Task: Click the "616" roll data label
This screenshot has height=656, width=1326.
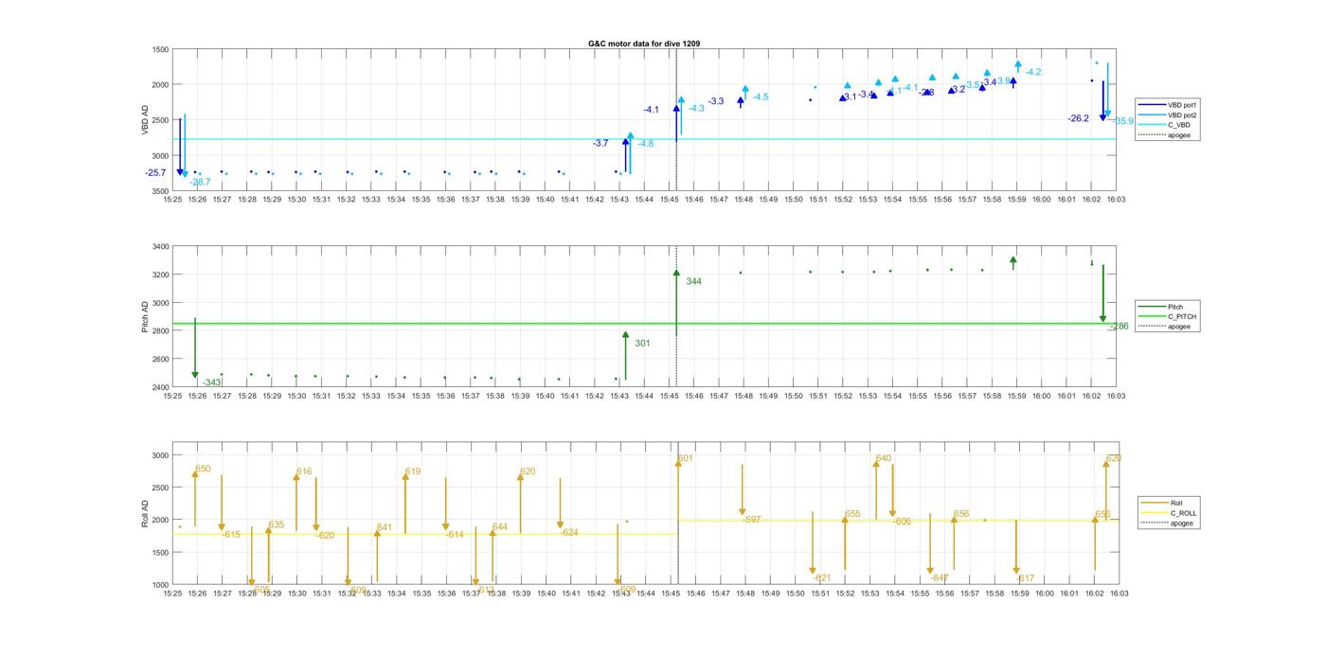Action: click(304, 471)
